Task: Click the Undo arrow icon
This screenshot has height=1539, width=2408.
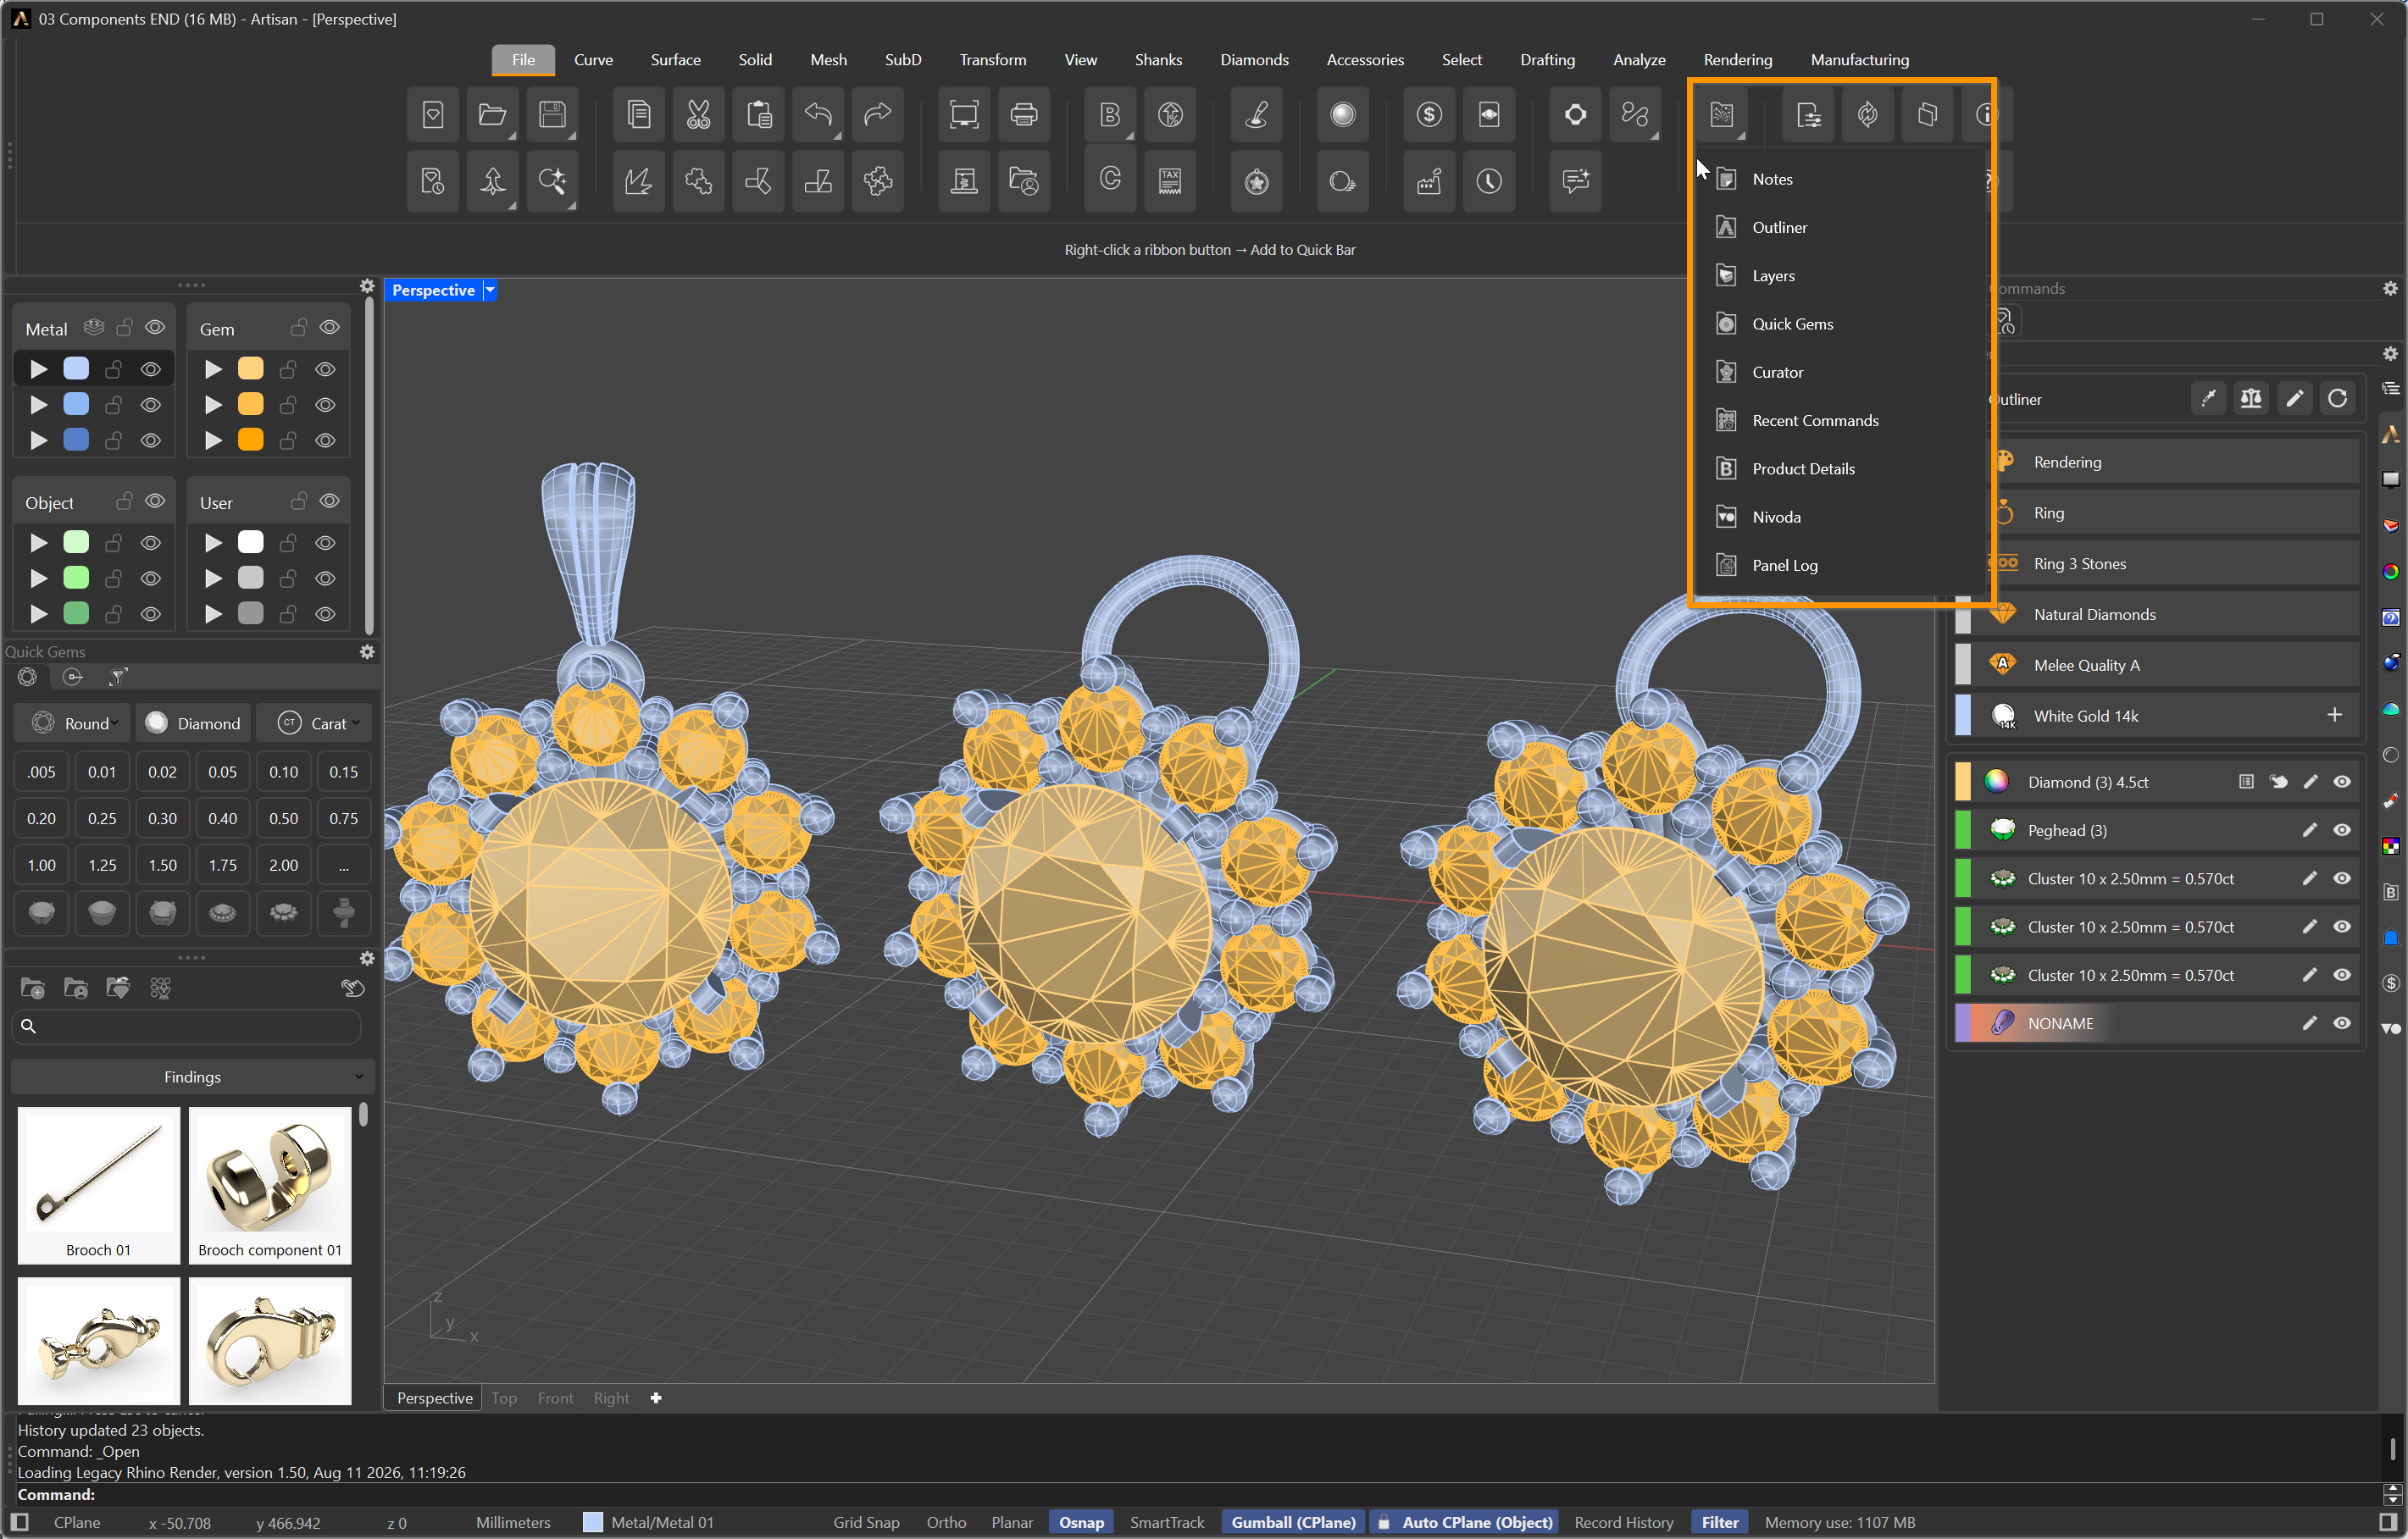Action: pos(818,115)
